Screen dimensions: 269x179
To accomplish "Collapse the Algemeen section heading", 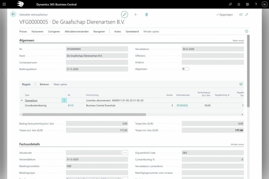I will coord(27,40).
